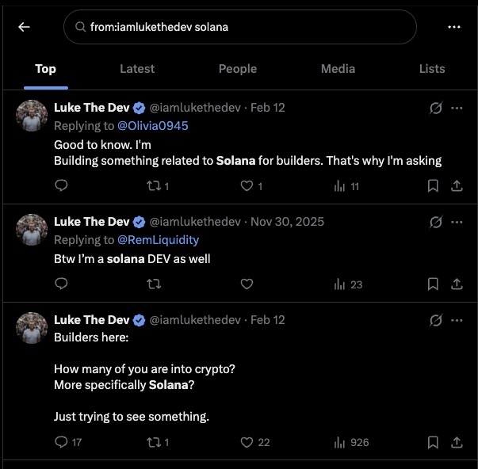View analytics for the 926-view tweet

pos(340,442)
